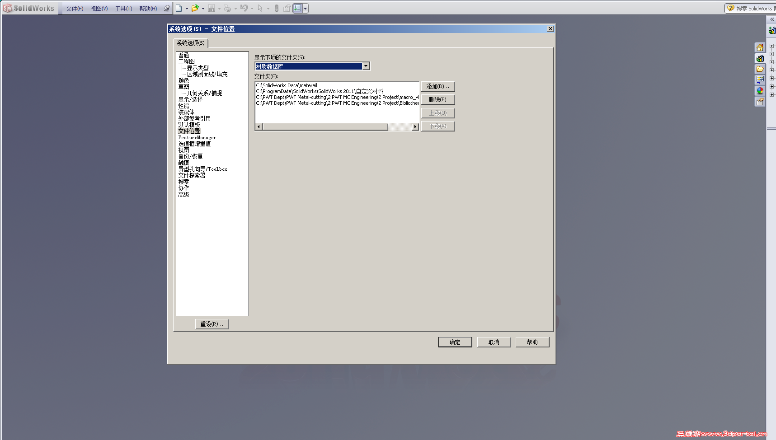The image size is (776, 440).
Task: Click the 帮助 dialog button
Action: [532, 342]
